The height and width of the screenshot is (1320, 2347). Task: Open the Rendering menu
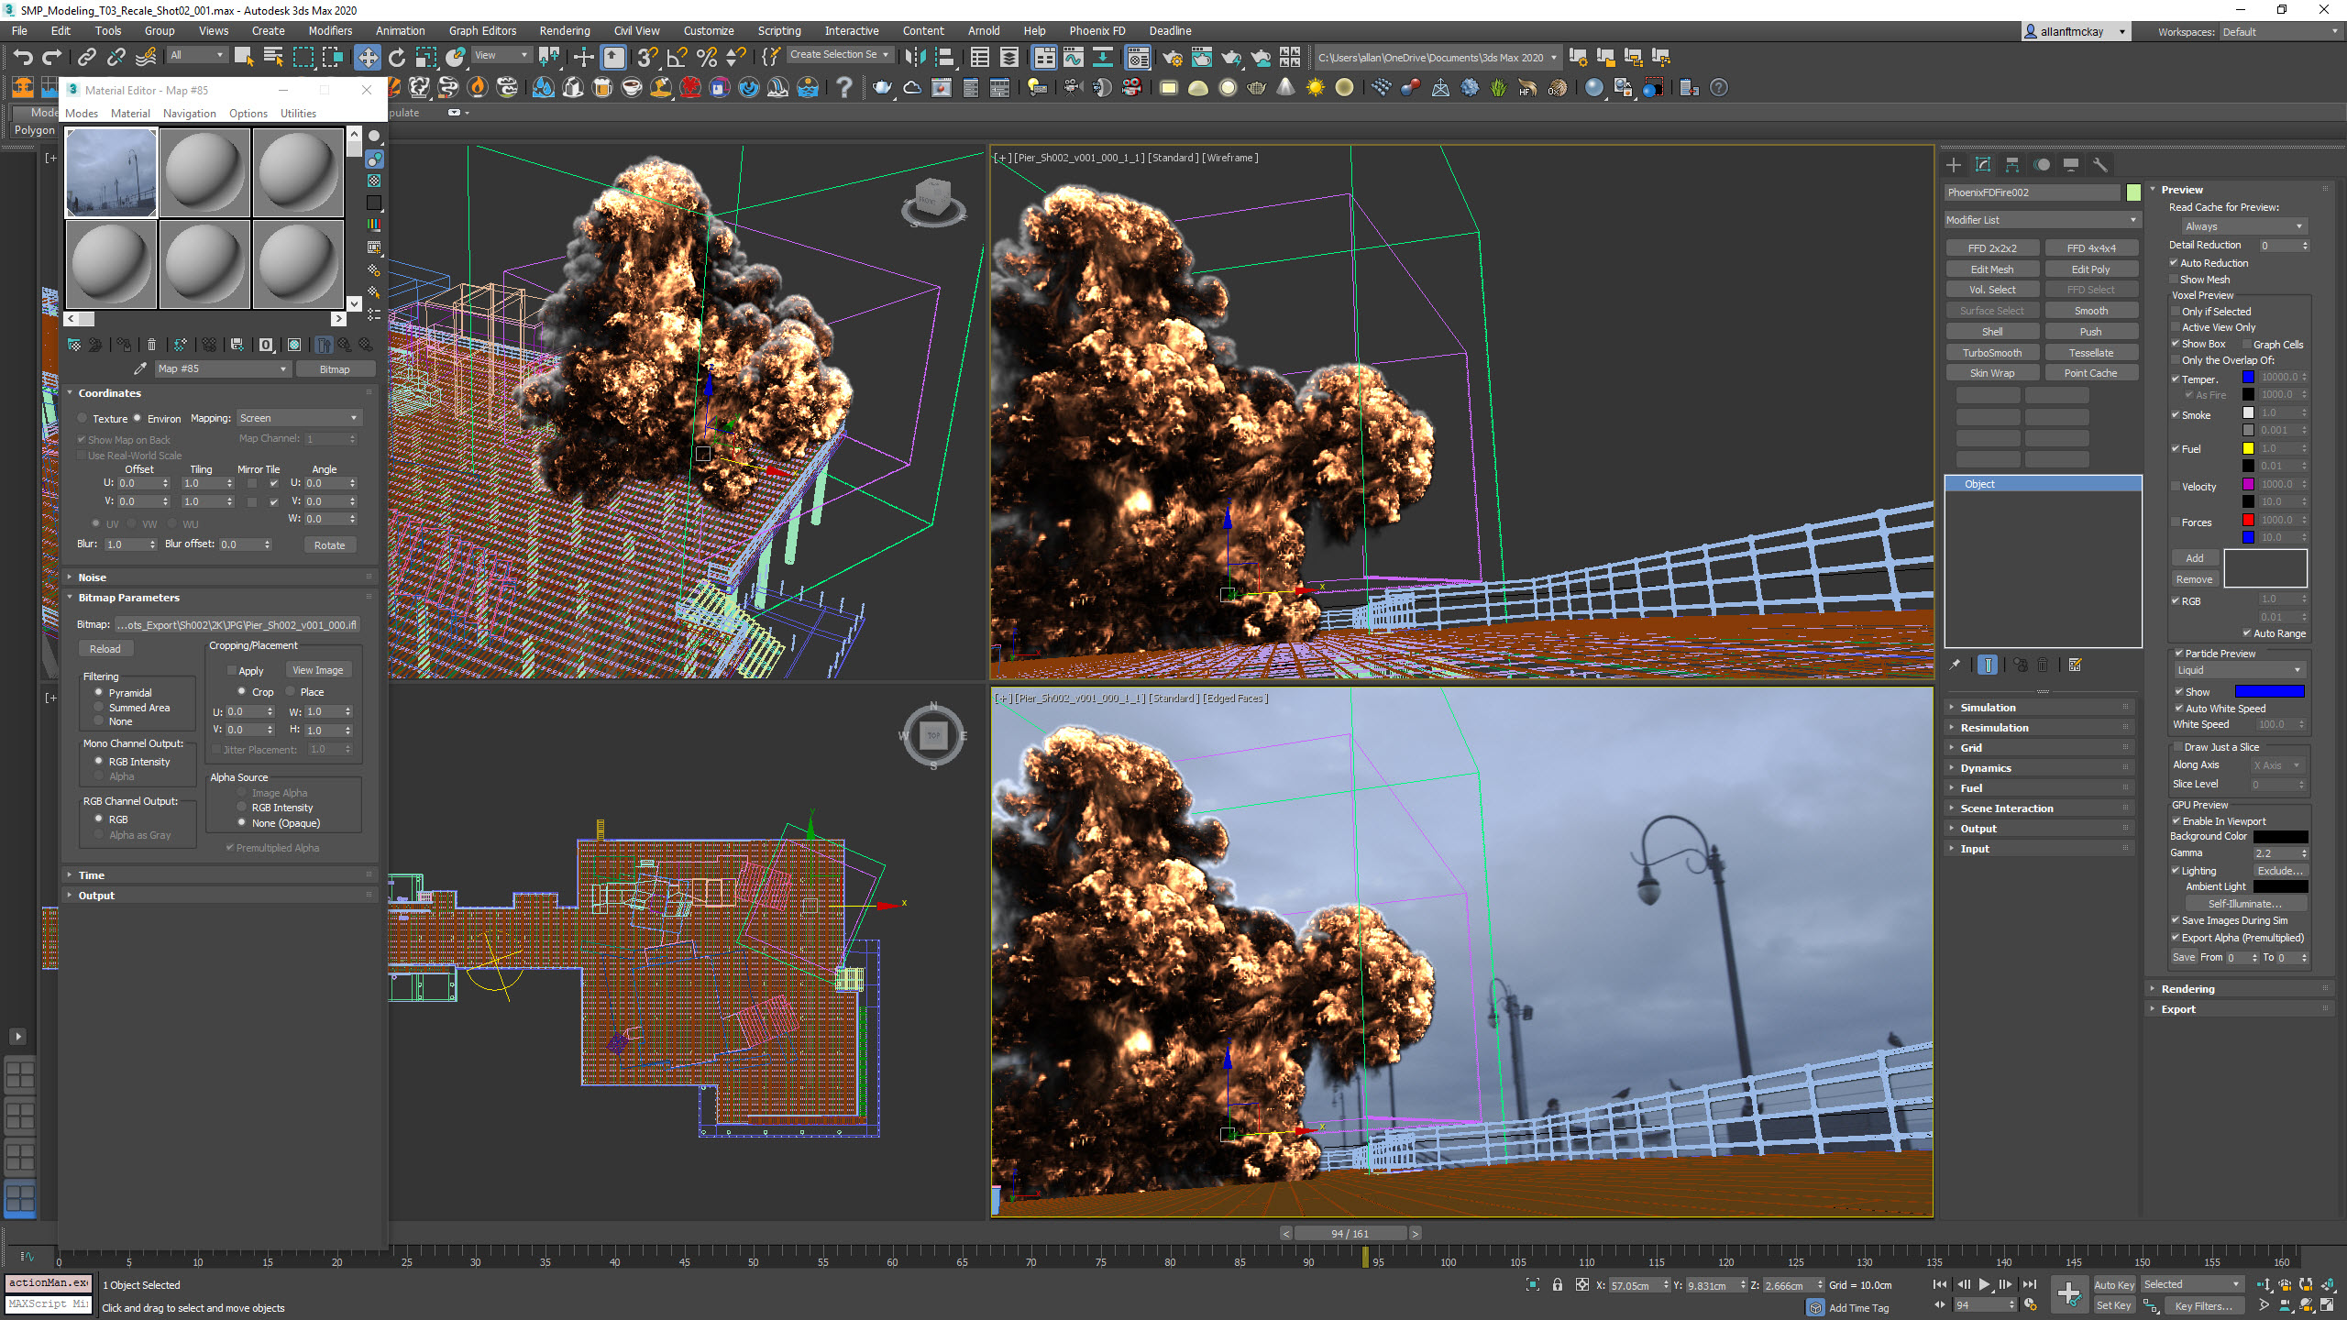click(565, 31)
